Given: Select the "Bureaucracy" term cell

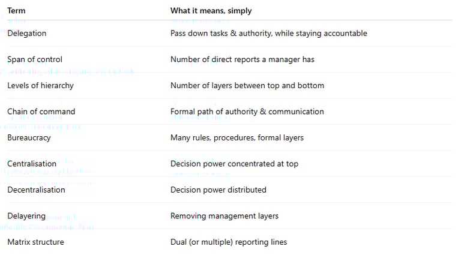Looking at the screenshot, I should pos(29,137).
